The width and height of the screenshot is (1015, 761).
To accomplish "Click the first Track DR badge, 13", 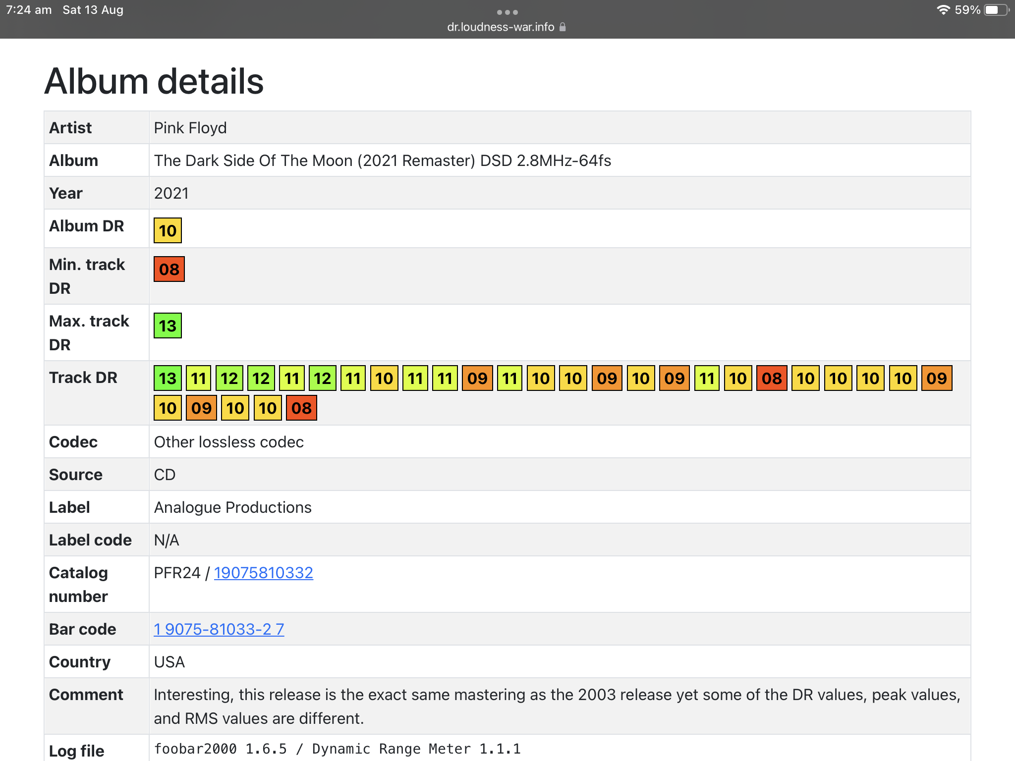I will click(x=168, y=379).
